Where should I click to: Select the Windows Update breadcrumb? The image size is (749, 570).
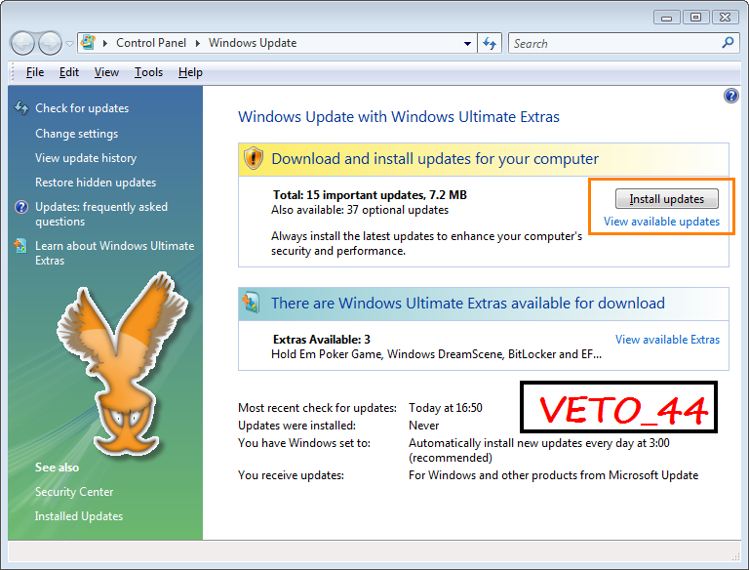[253, 43]
